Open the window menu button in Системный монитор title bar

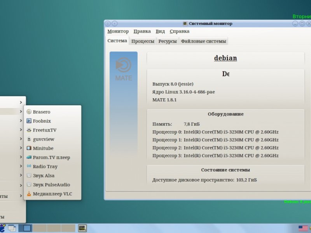pos(108,24)
